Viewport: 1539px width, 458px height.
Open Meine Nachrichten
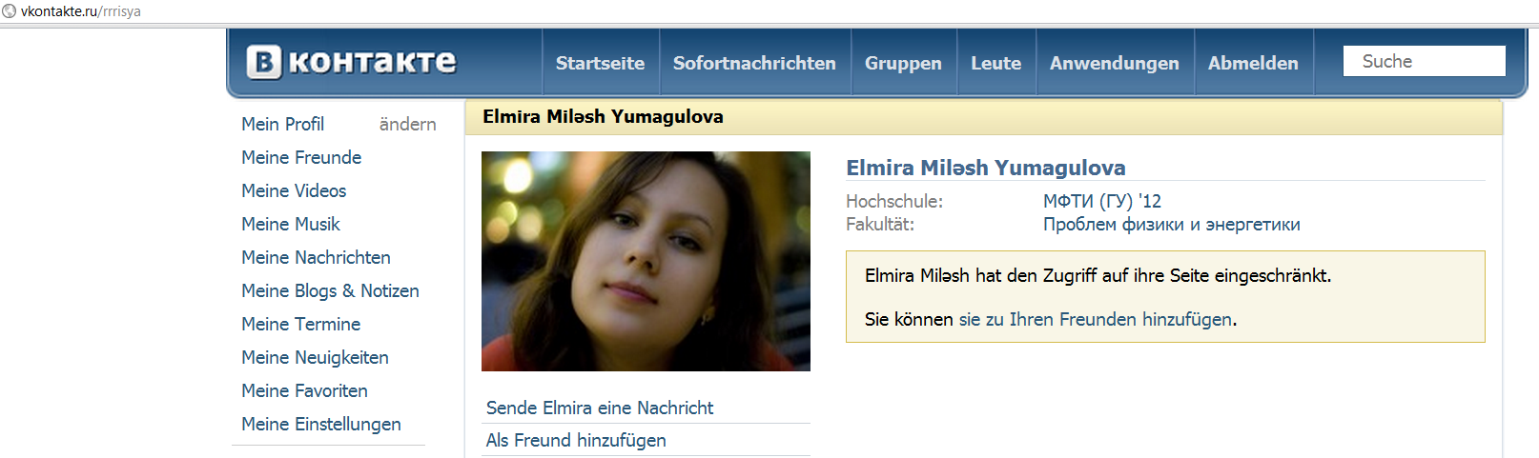point(316,257)
